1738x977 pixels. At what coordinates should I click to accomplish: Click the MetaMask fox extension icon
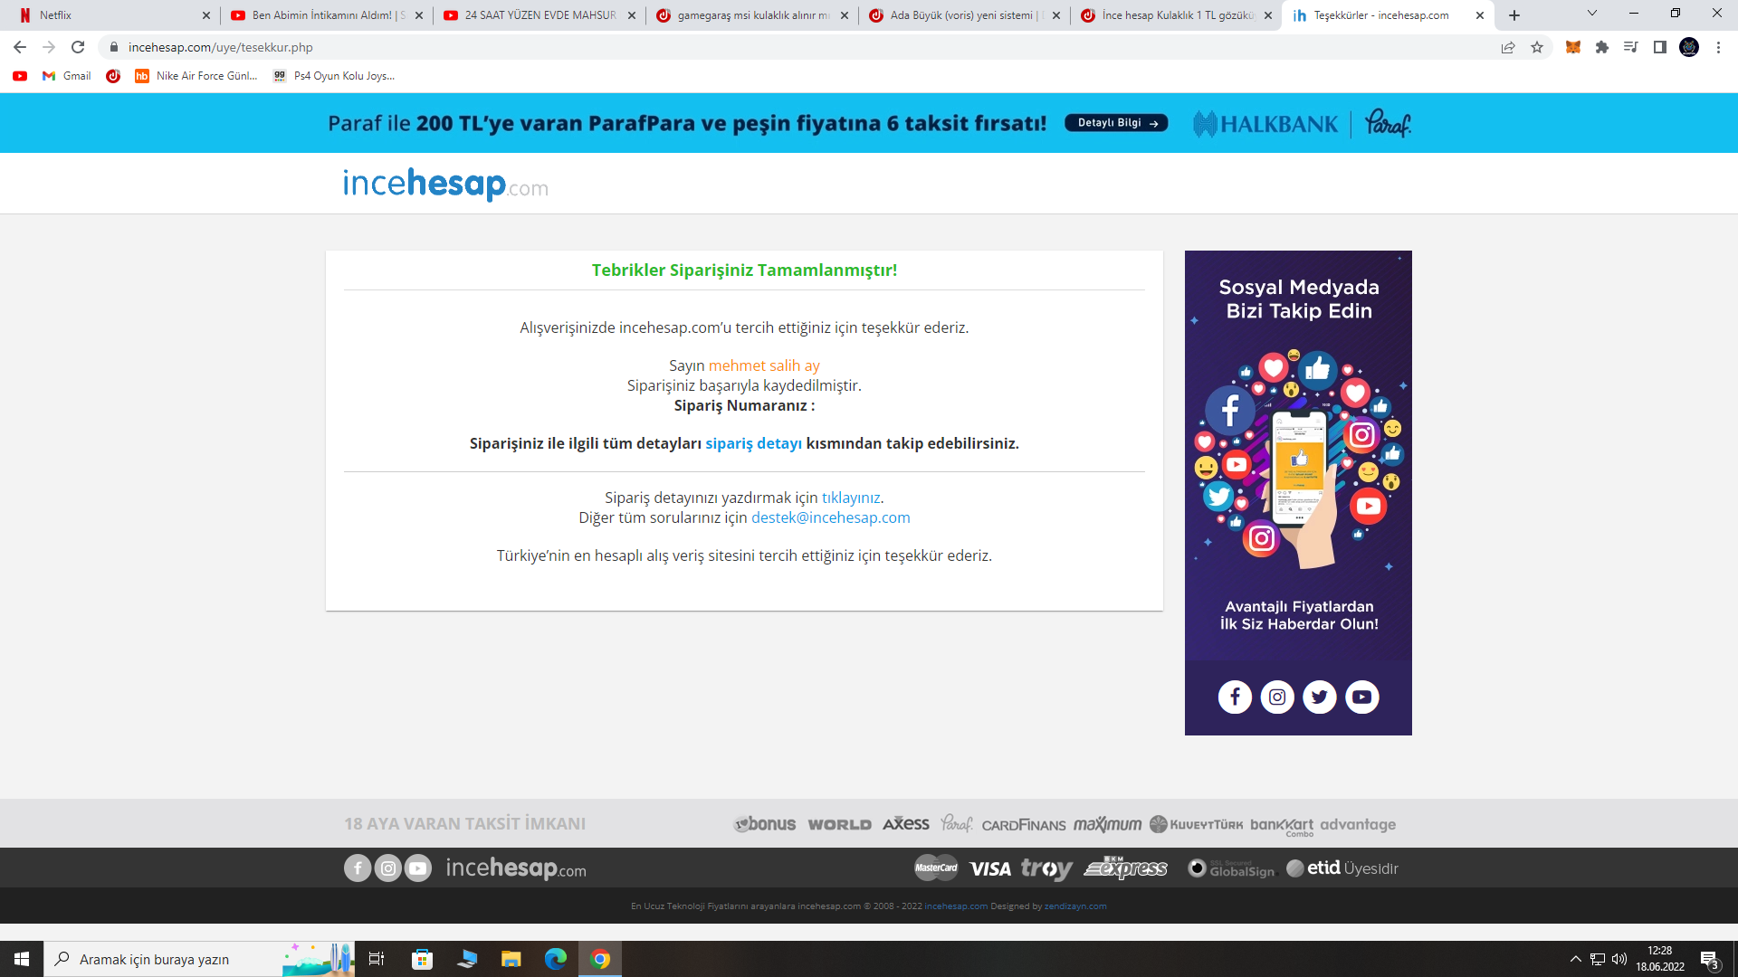[1573, 47]
